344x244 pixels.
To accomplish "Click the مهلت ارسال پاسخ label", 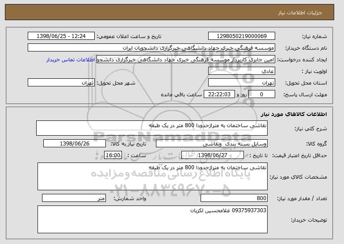I will (306, 94).
